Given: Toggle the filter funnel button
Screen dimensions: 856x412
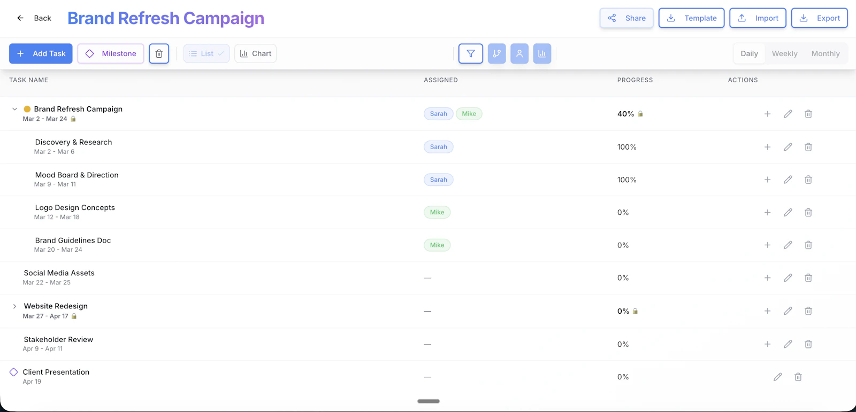Looking at the screenshot, I should [x=471, y=53].
